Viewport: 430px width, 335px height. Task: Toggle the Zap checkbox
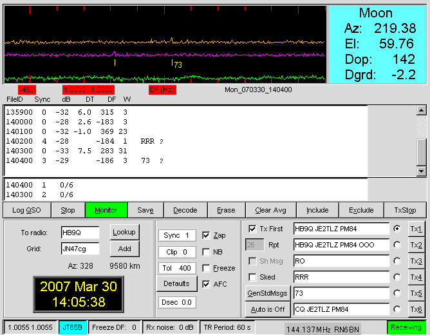coord(207,235)
